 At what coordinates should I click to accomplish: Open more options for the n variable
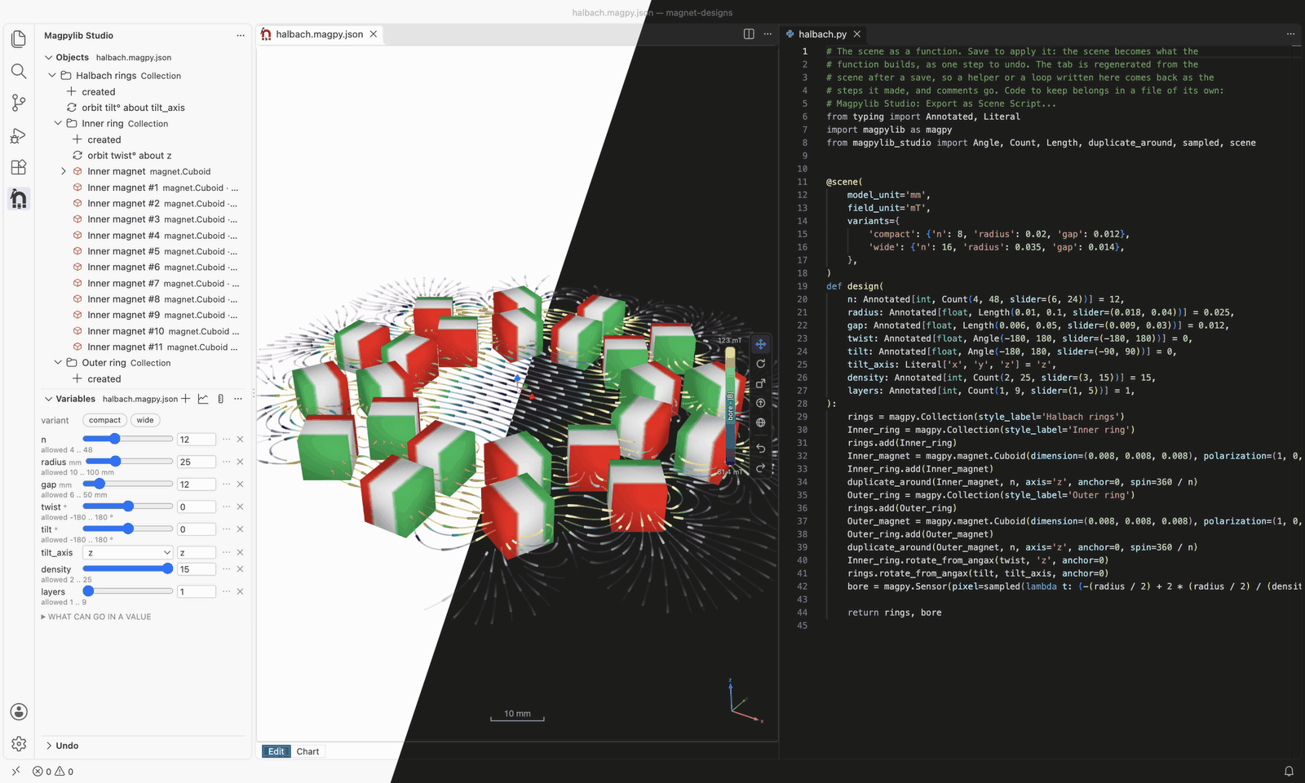point(227,439)
